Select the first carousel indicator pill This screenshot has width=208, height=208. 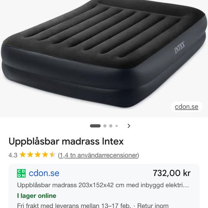tap(95, 126)
